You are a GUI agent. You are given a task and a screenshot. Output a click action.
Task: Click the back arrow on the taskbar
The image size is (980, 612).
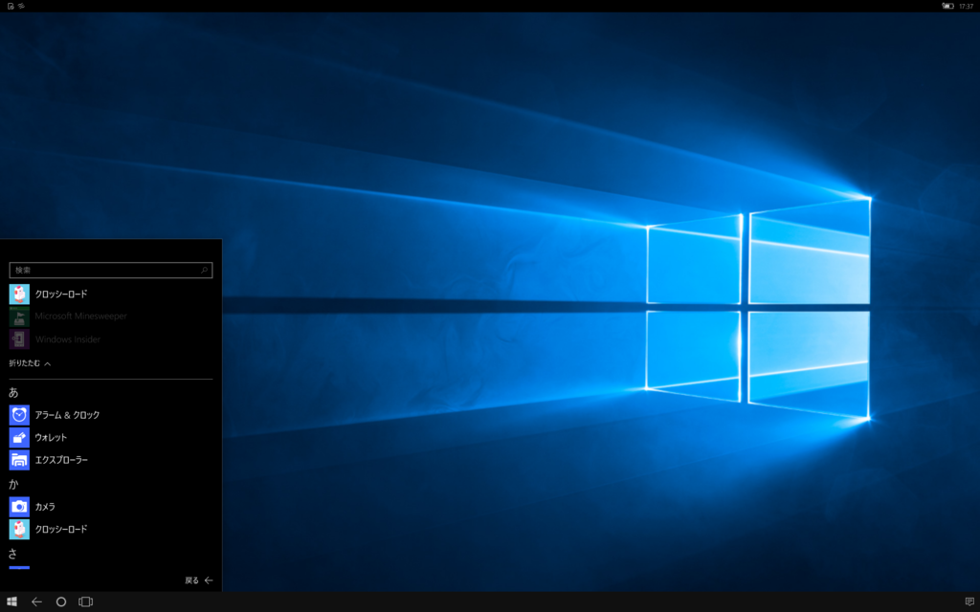tap(36, 602)
